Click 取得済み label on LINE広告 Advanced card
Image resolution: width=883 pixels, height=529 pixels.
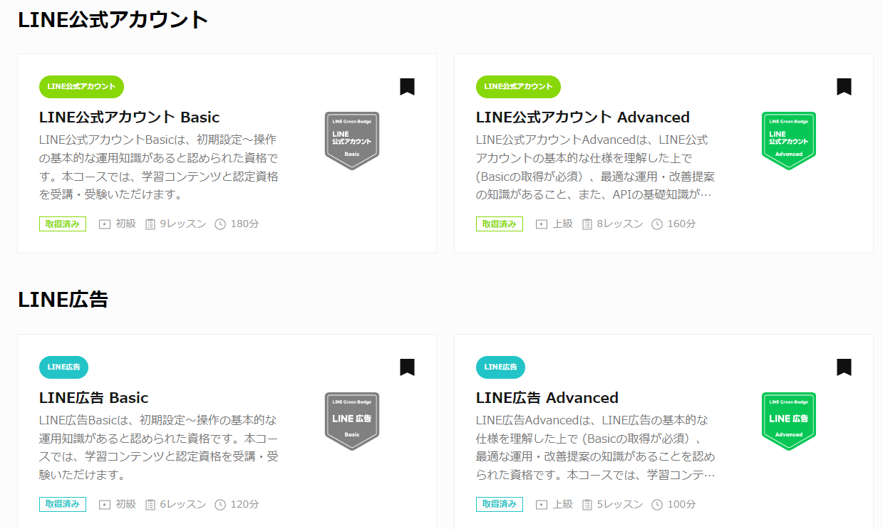[x=500, y=505]
